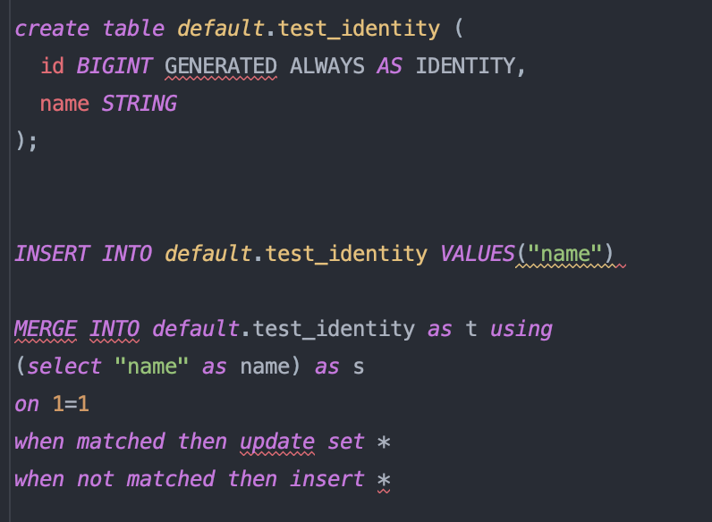
Task: Click the "create" keyword on the first line
Action: (x=51, y=28)
